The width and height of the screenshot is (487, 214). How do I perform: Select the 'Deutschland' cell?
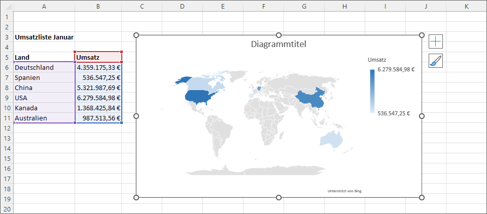pyautogui.click(x=44, y=67)
